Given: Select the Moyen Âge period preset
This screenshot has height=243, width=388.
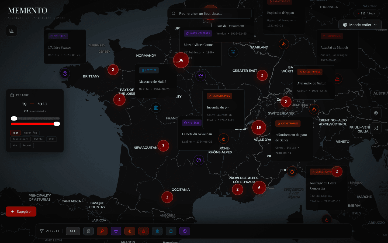Looking at the screenshot, I should coord(30,133).
